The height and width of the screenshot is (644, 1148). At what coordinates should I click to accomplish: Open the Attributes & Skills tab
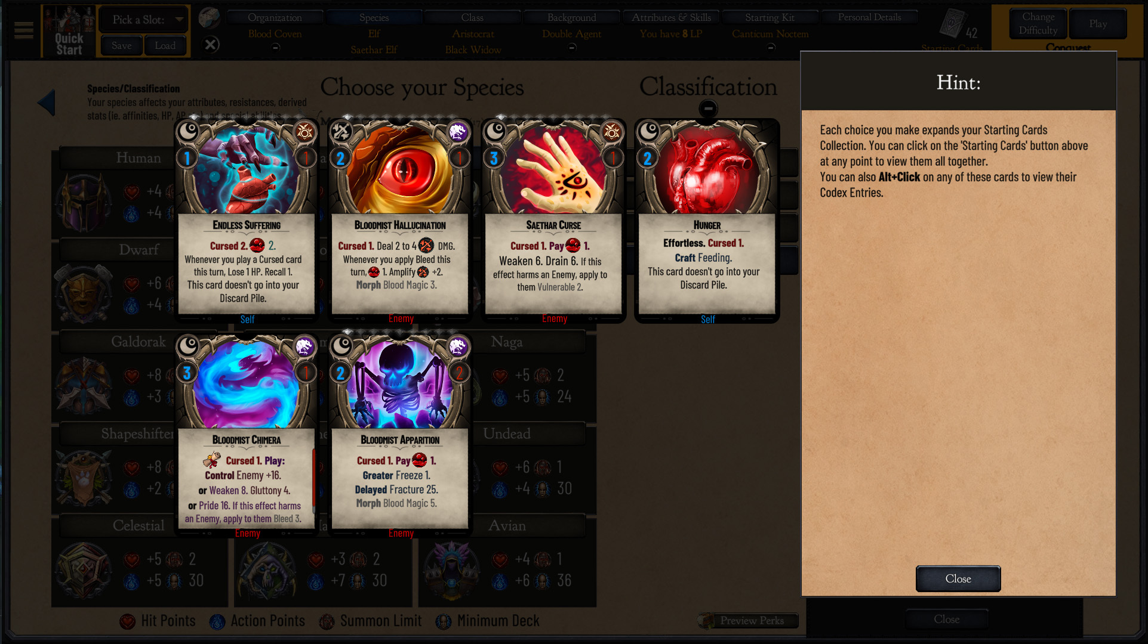click(671, 17)
